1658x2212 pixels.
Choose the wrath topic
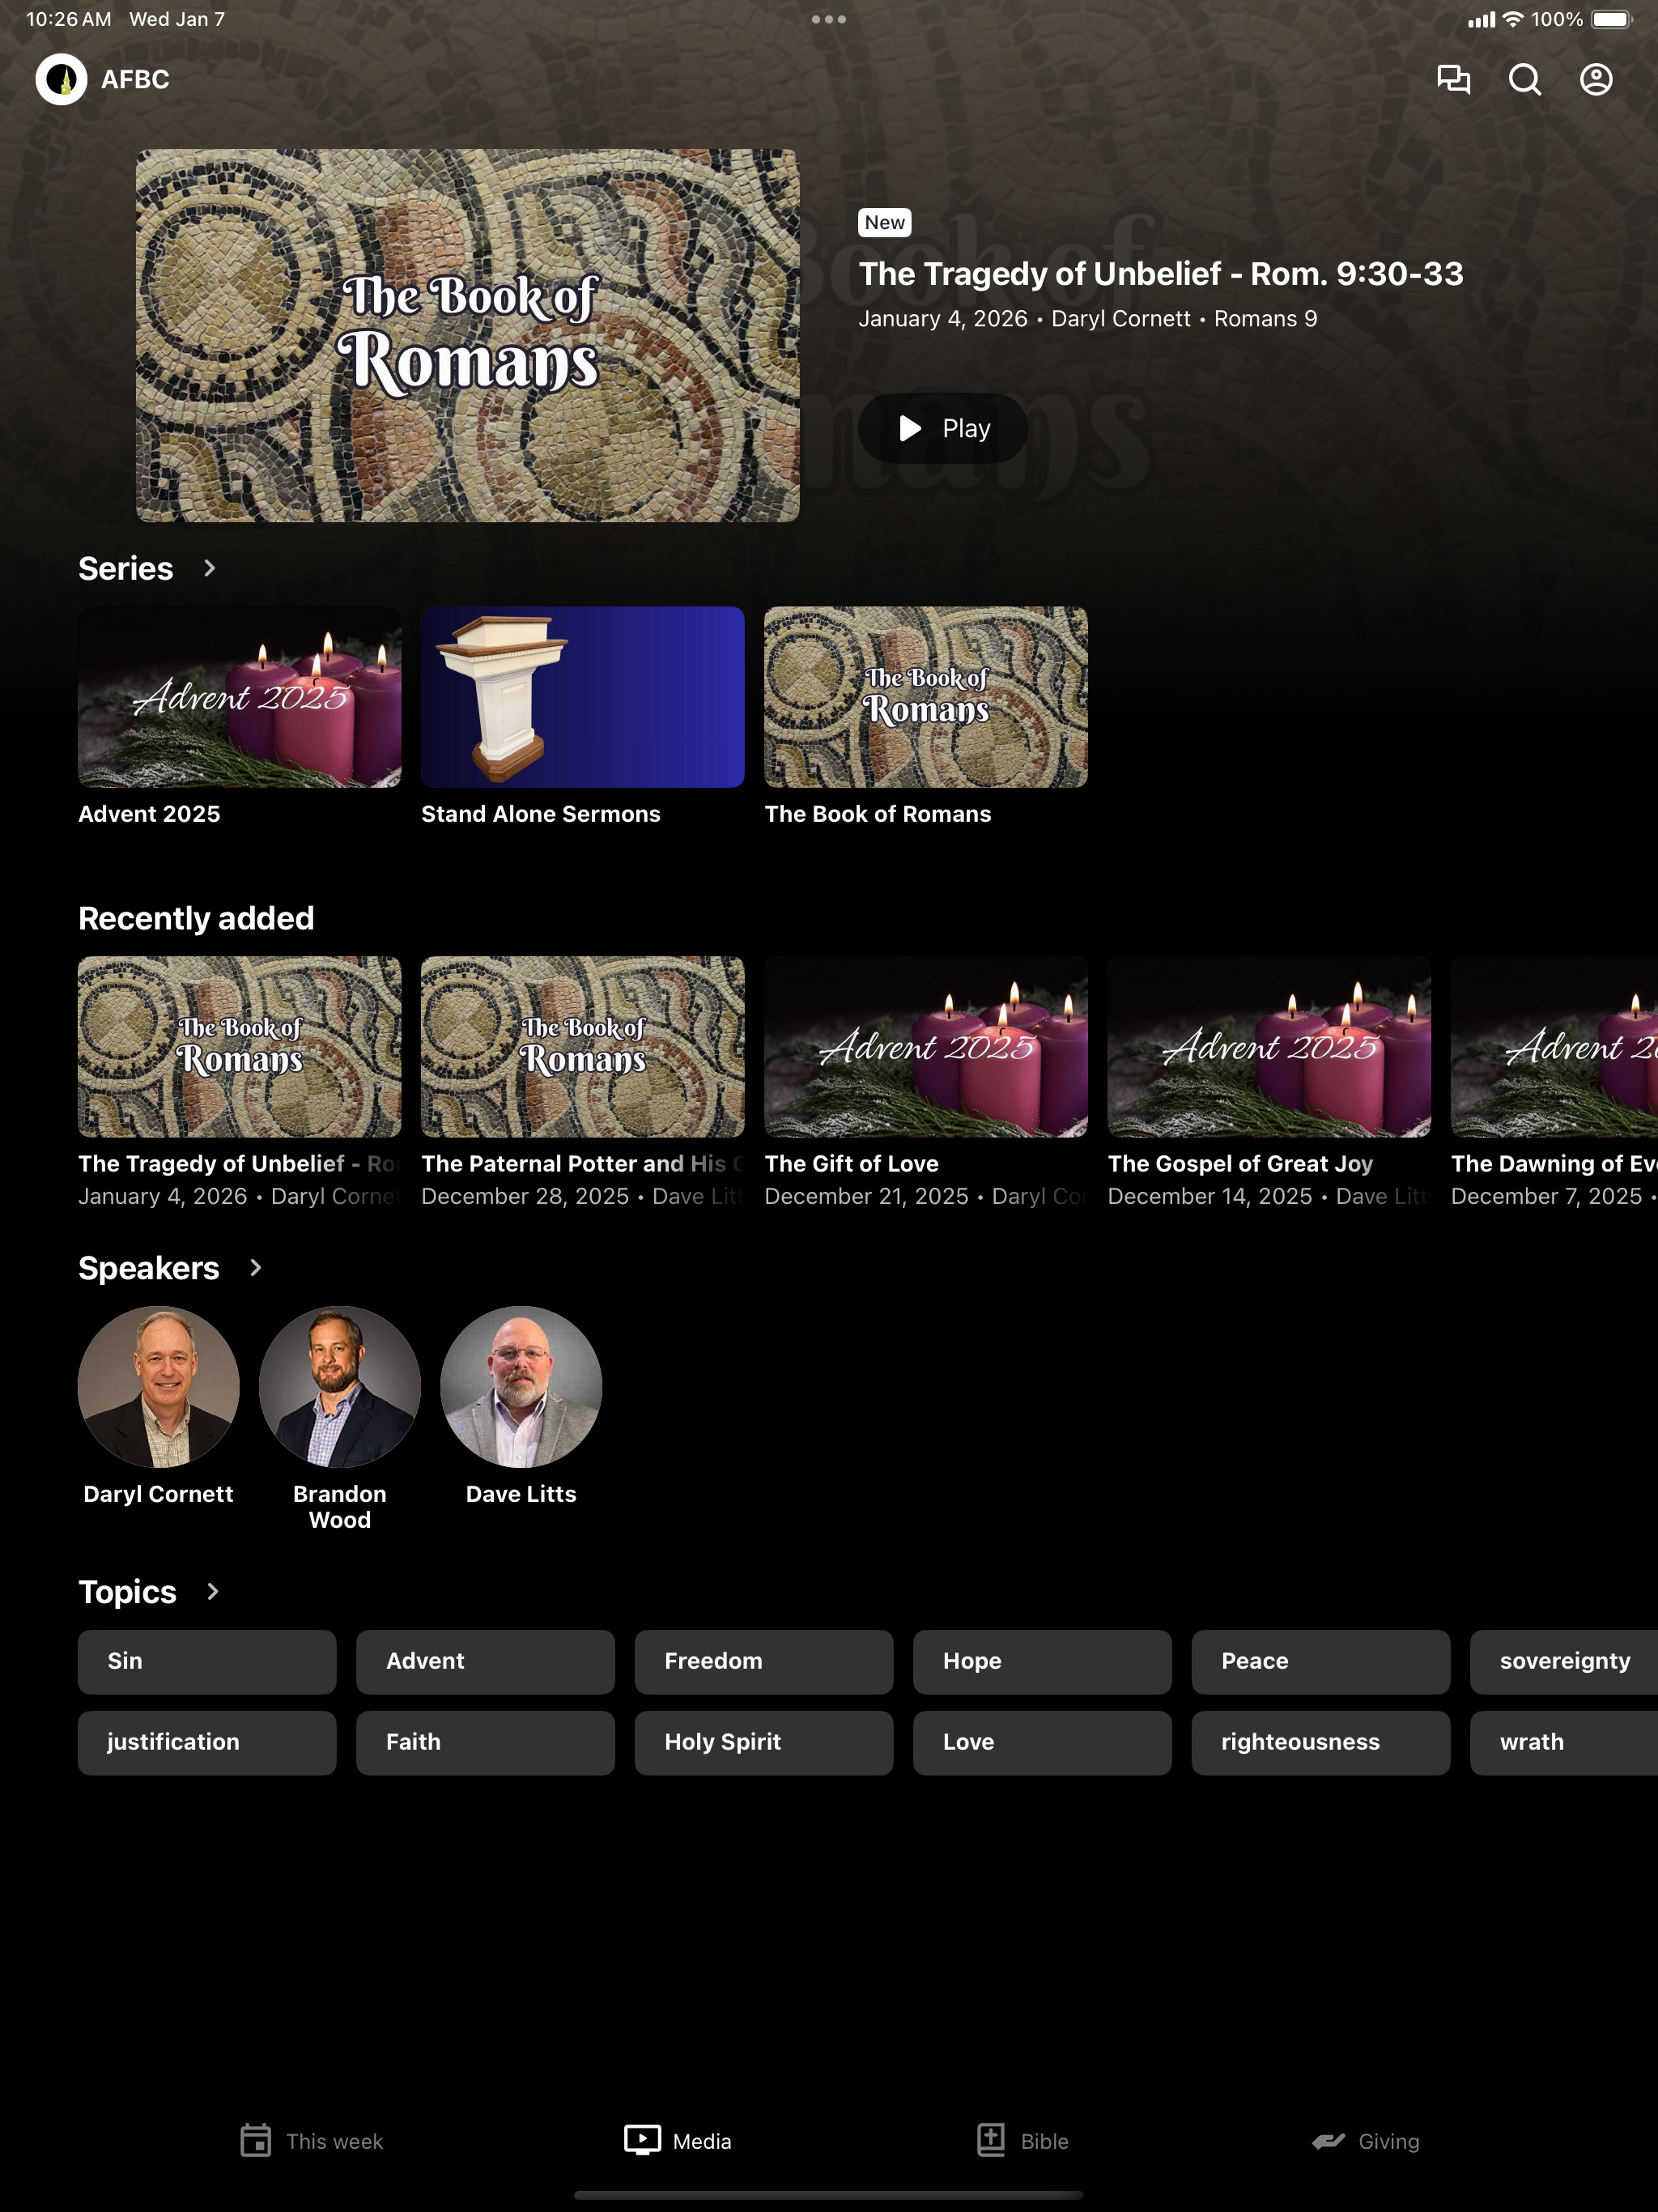coord(1564,1743)
